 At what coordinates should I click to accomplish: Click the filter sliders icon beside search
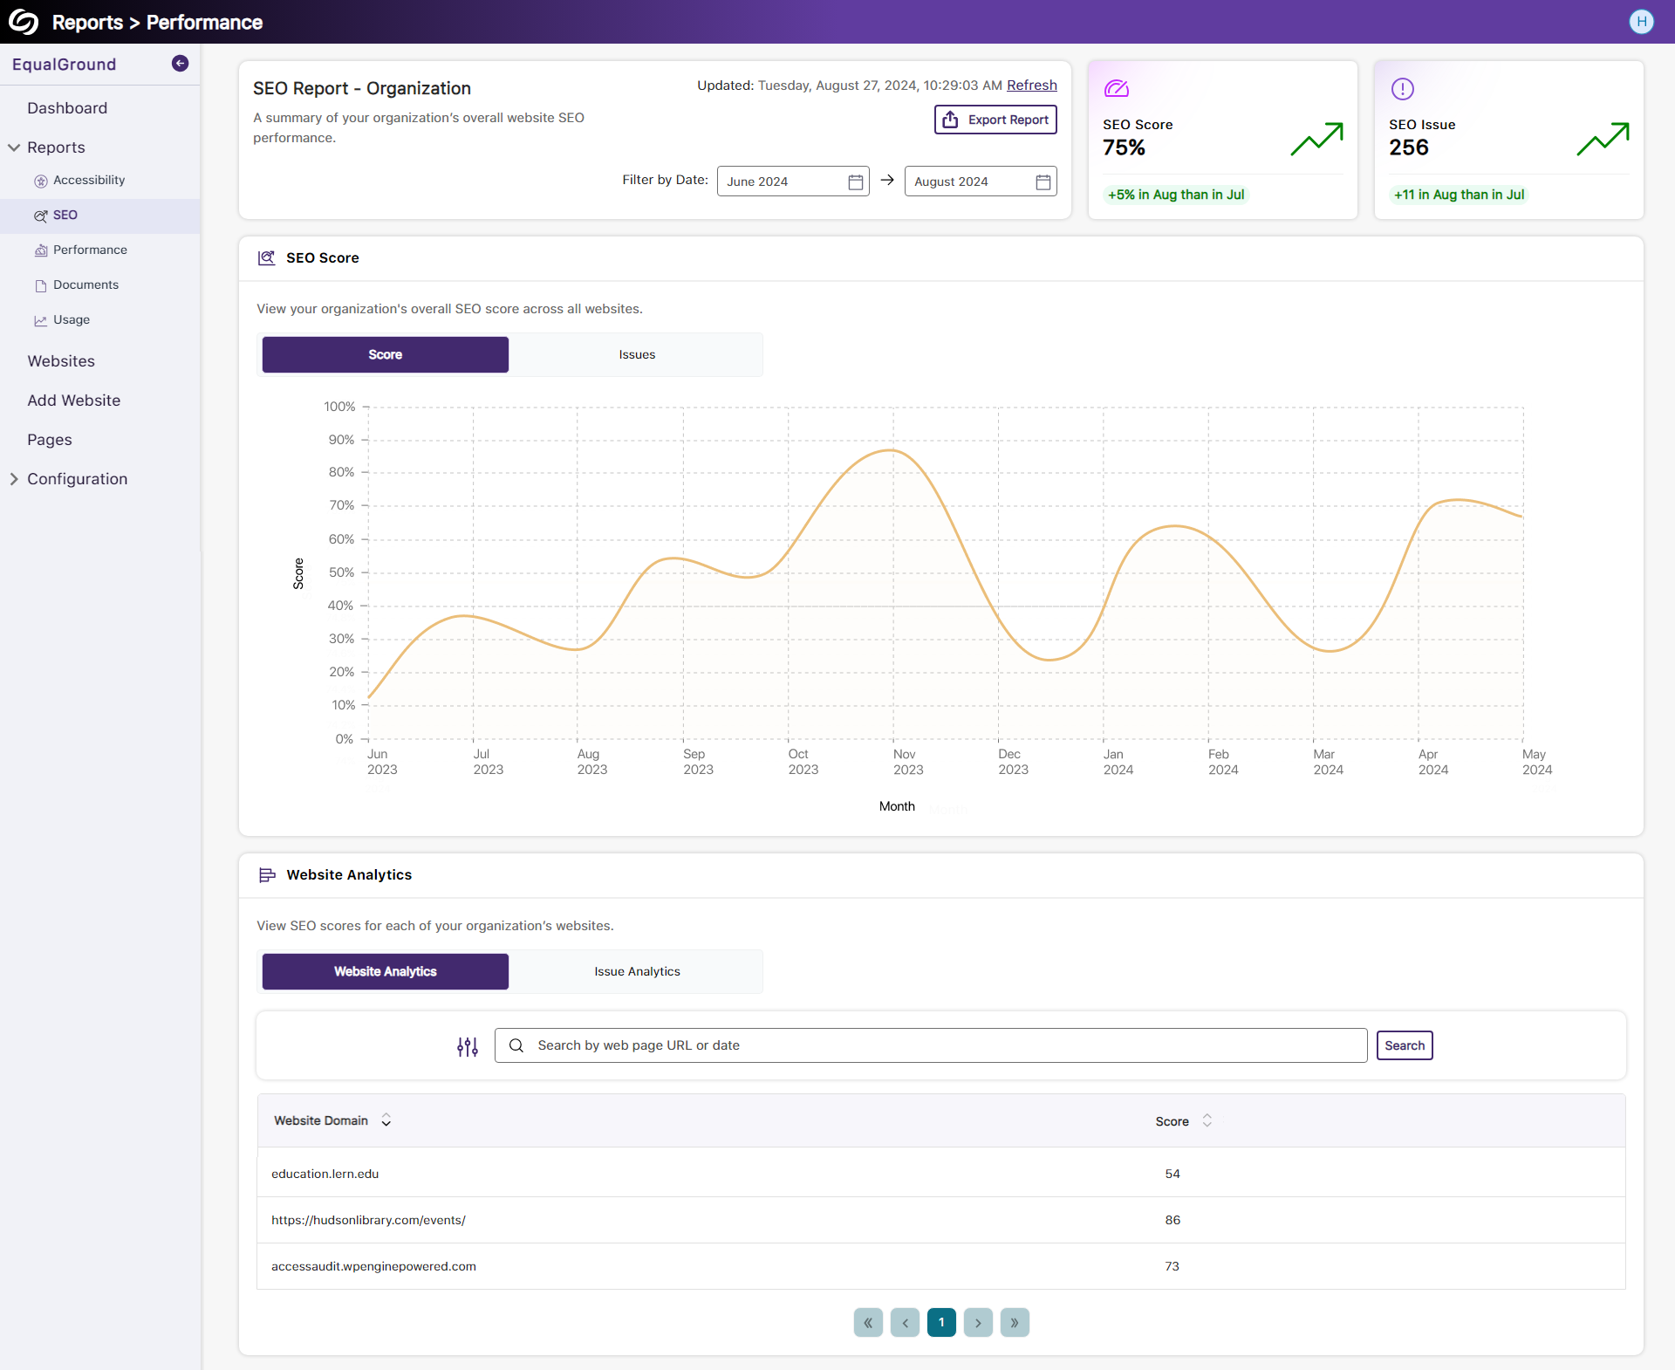pos(468,1046)
